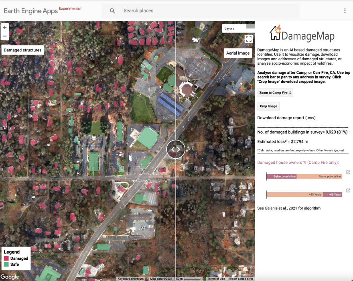
Task: Open the three-dot more options menu
Action: [345, 10]
